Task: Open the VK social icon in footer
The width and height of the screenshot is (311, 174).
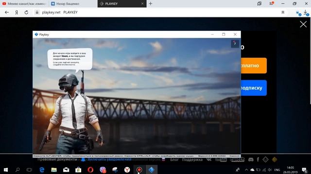Action: pyautogui.click(x=209, y=159)
